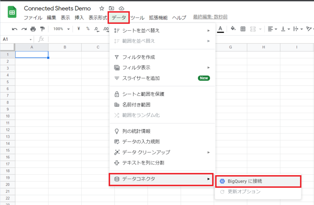The width and height of the screenshot is (314, 205).
Task: Open the 挿入 menu
Action: [x=79, y=18]
